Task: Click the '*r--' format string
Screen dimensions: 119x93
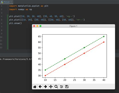Action: pyautogui.click(x=80, y=20)
